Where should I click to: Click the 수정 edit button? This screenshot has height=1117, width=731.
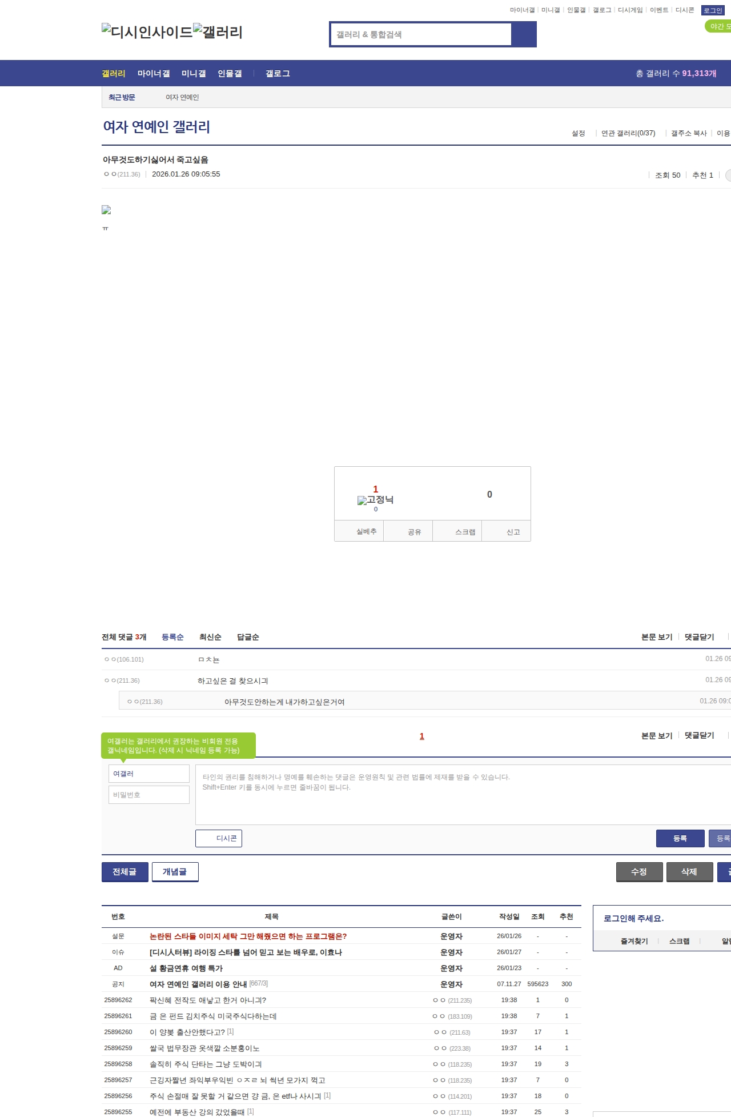coord(640,872)
